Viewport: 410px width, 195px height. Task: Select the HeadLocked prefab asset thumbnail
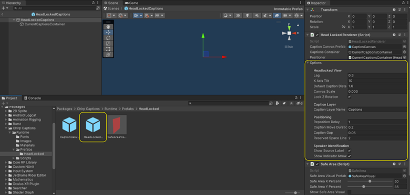point(93,127)
